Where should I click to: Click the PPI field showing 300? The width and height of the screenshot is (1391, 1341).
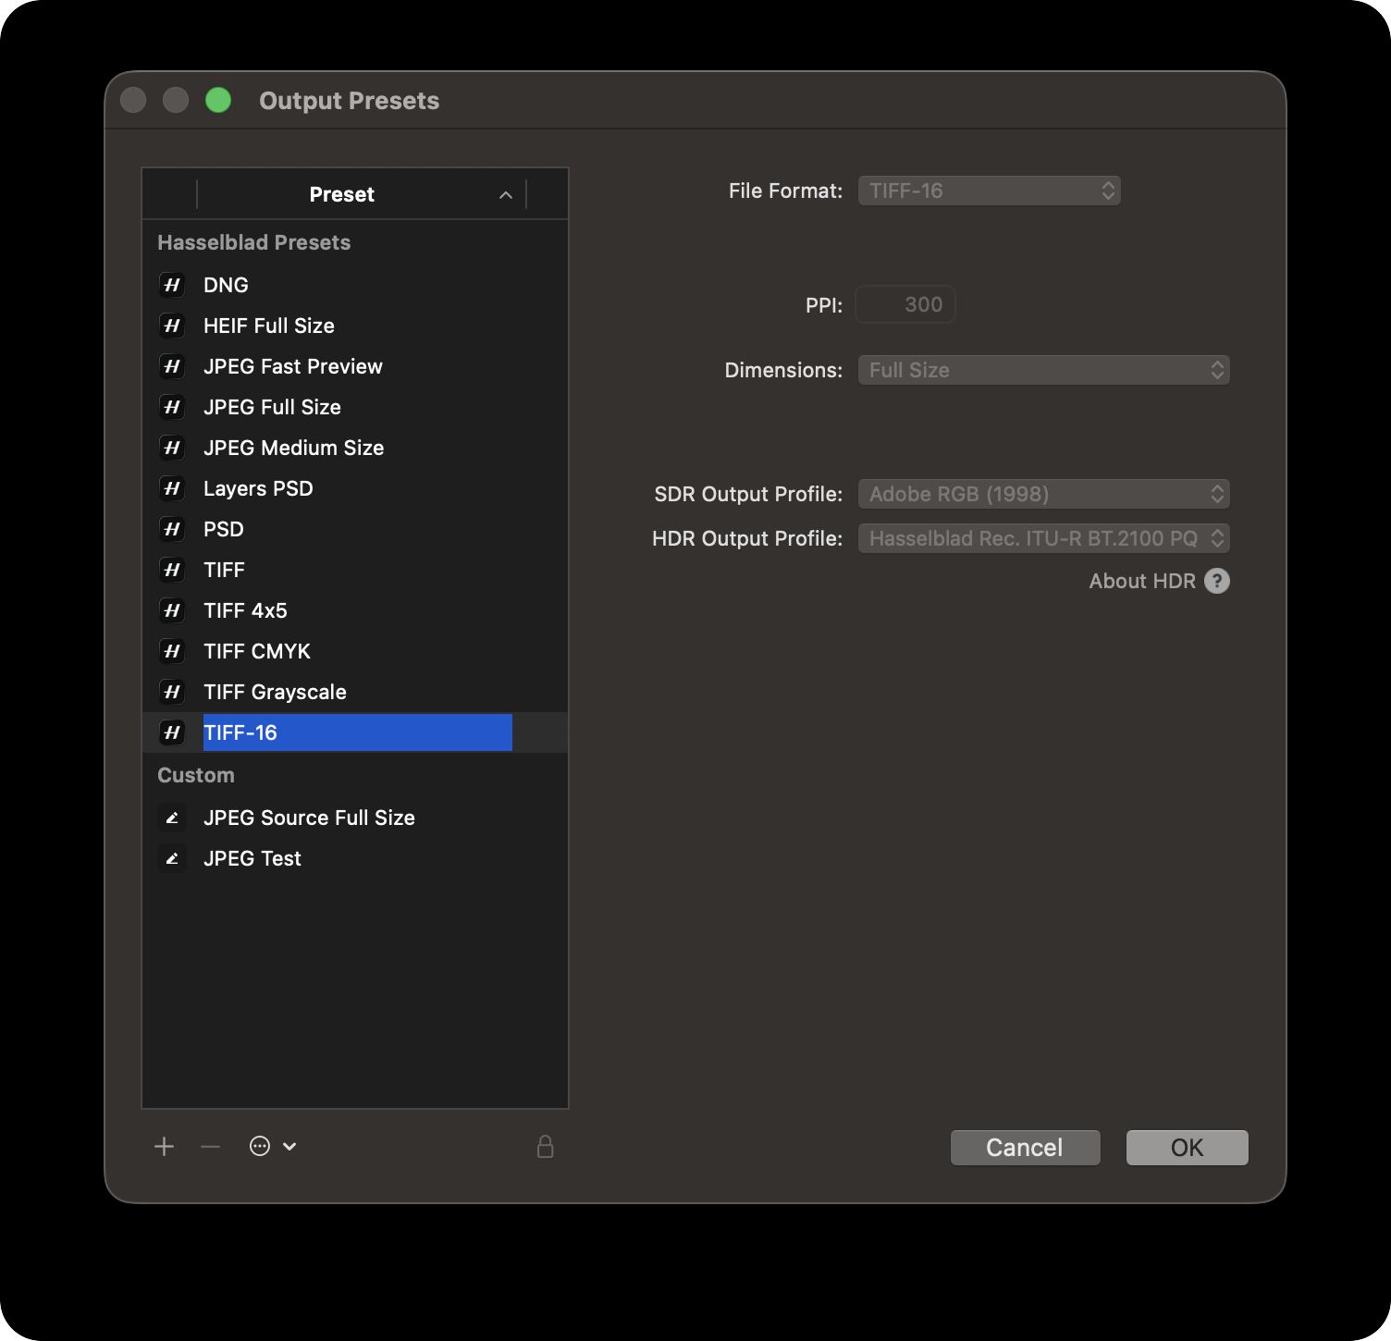click(905, 304)
